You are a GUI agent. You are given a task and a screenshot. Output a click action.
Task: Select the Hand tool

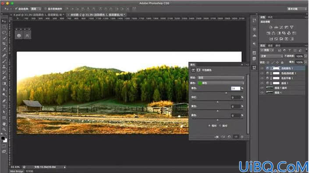click(4, 124)
